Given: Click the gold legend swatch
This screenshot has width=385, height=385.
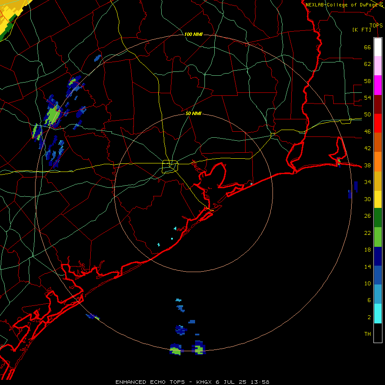Looking at the screenshot, I should (378, 181).
